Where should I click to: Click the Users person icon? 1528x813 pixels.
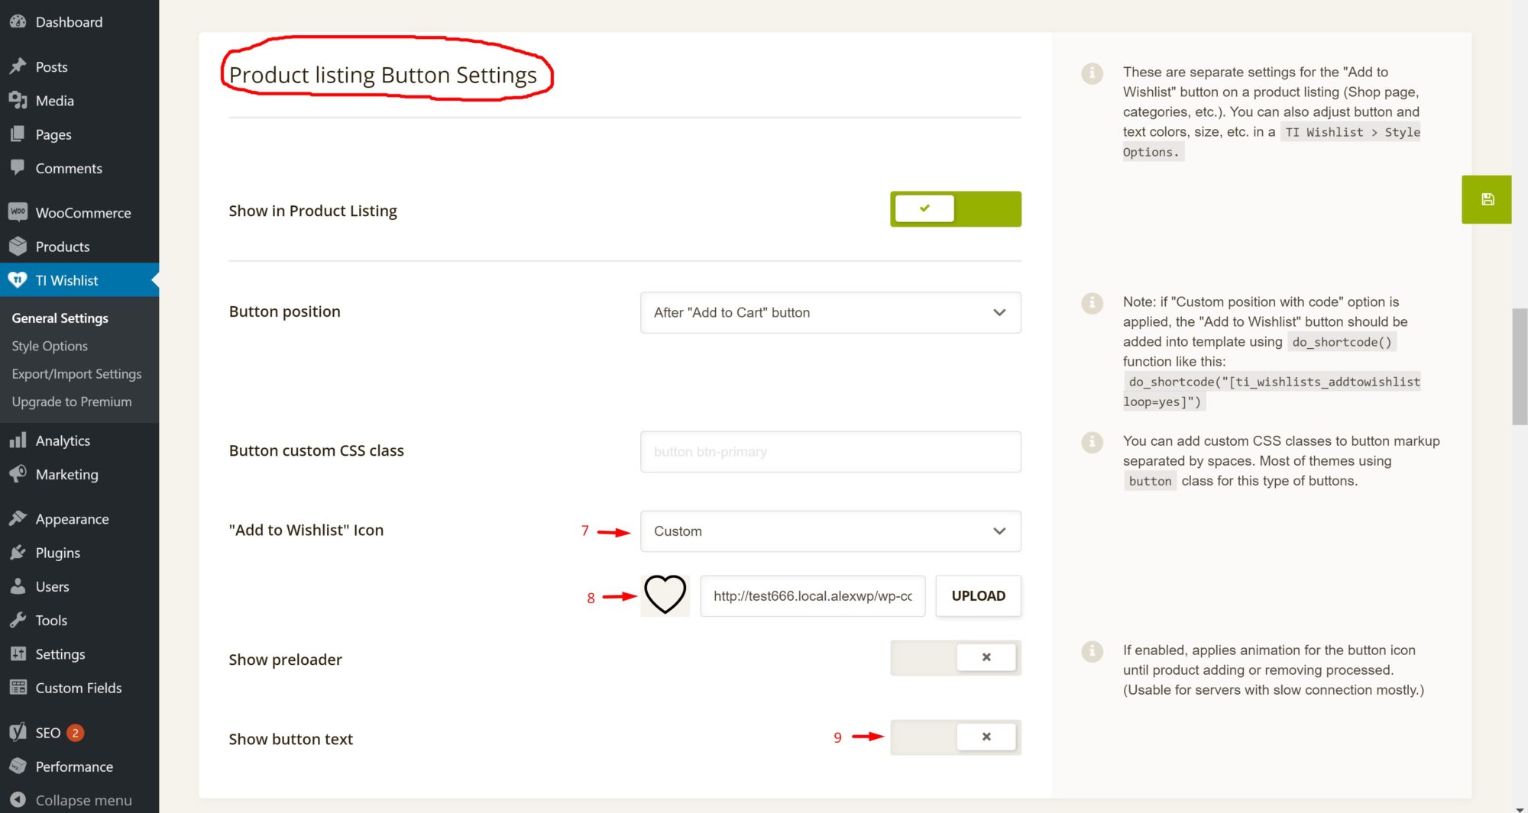click(x=18, y=586)
